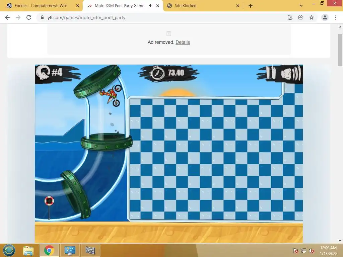Share this page via share icon

coord(300,17)
